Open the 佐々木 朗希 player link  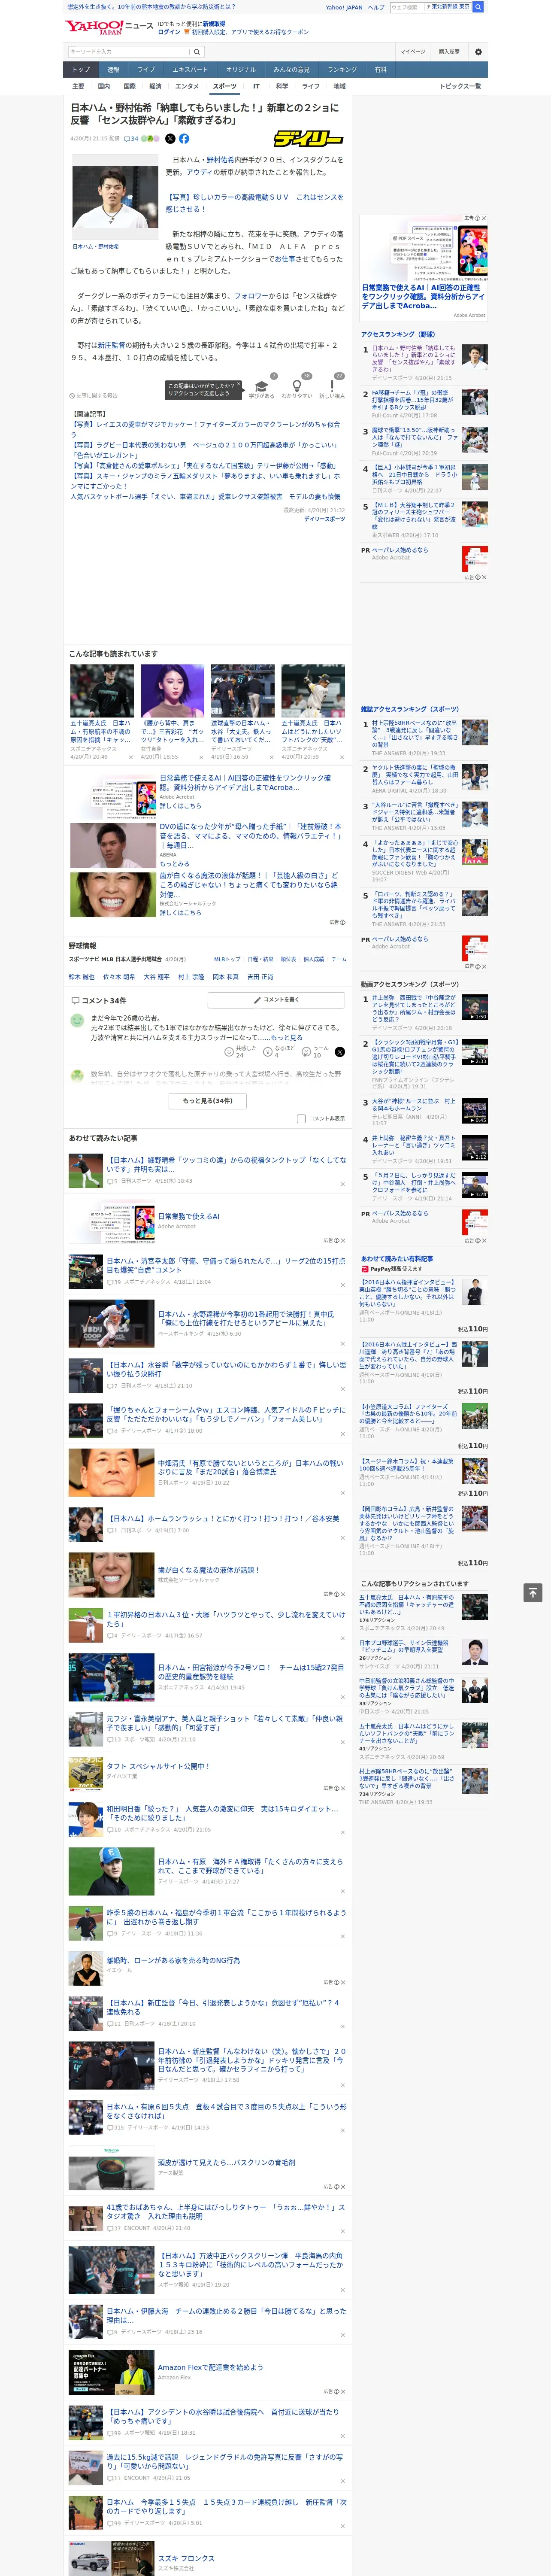point(119,977)
